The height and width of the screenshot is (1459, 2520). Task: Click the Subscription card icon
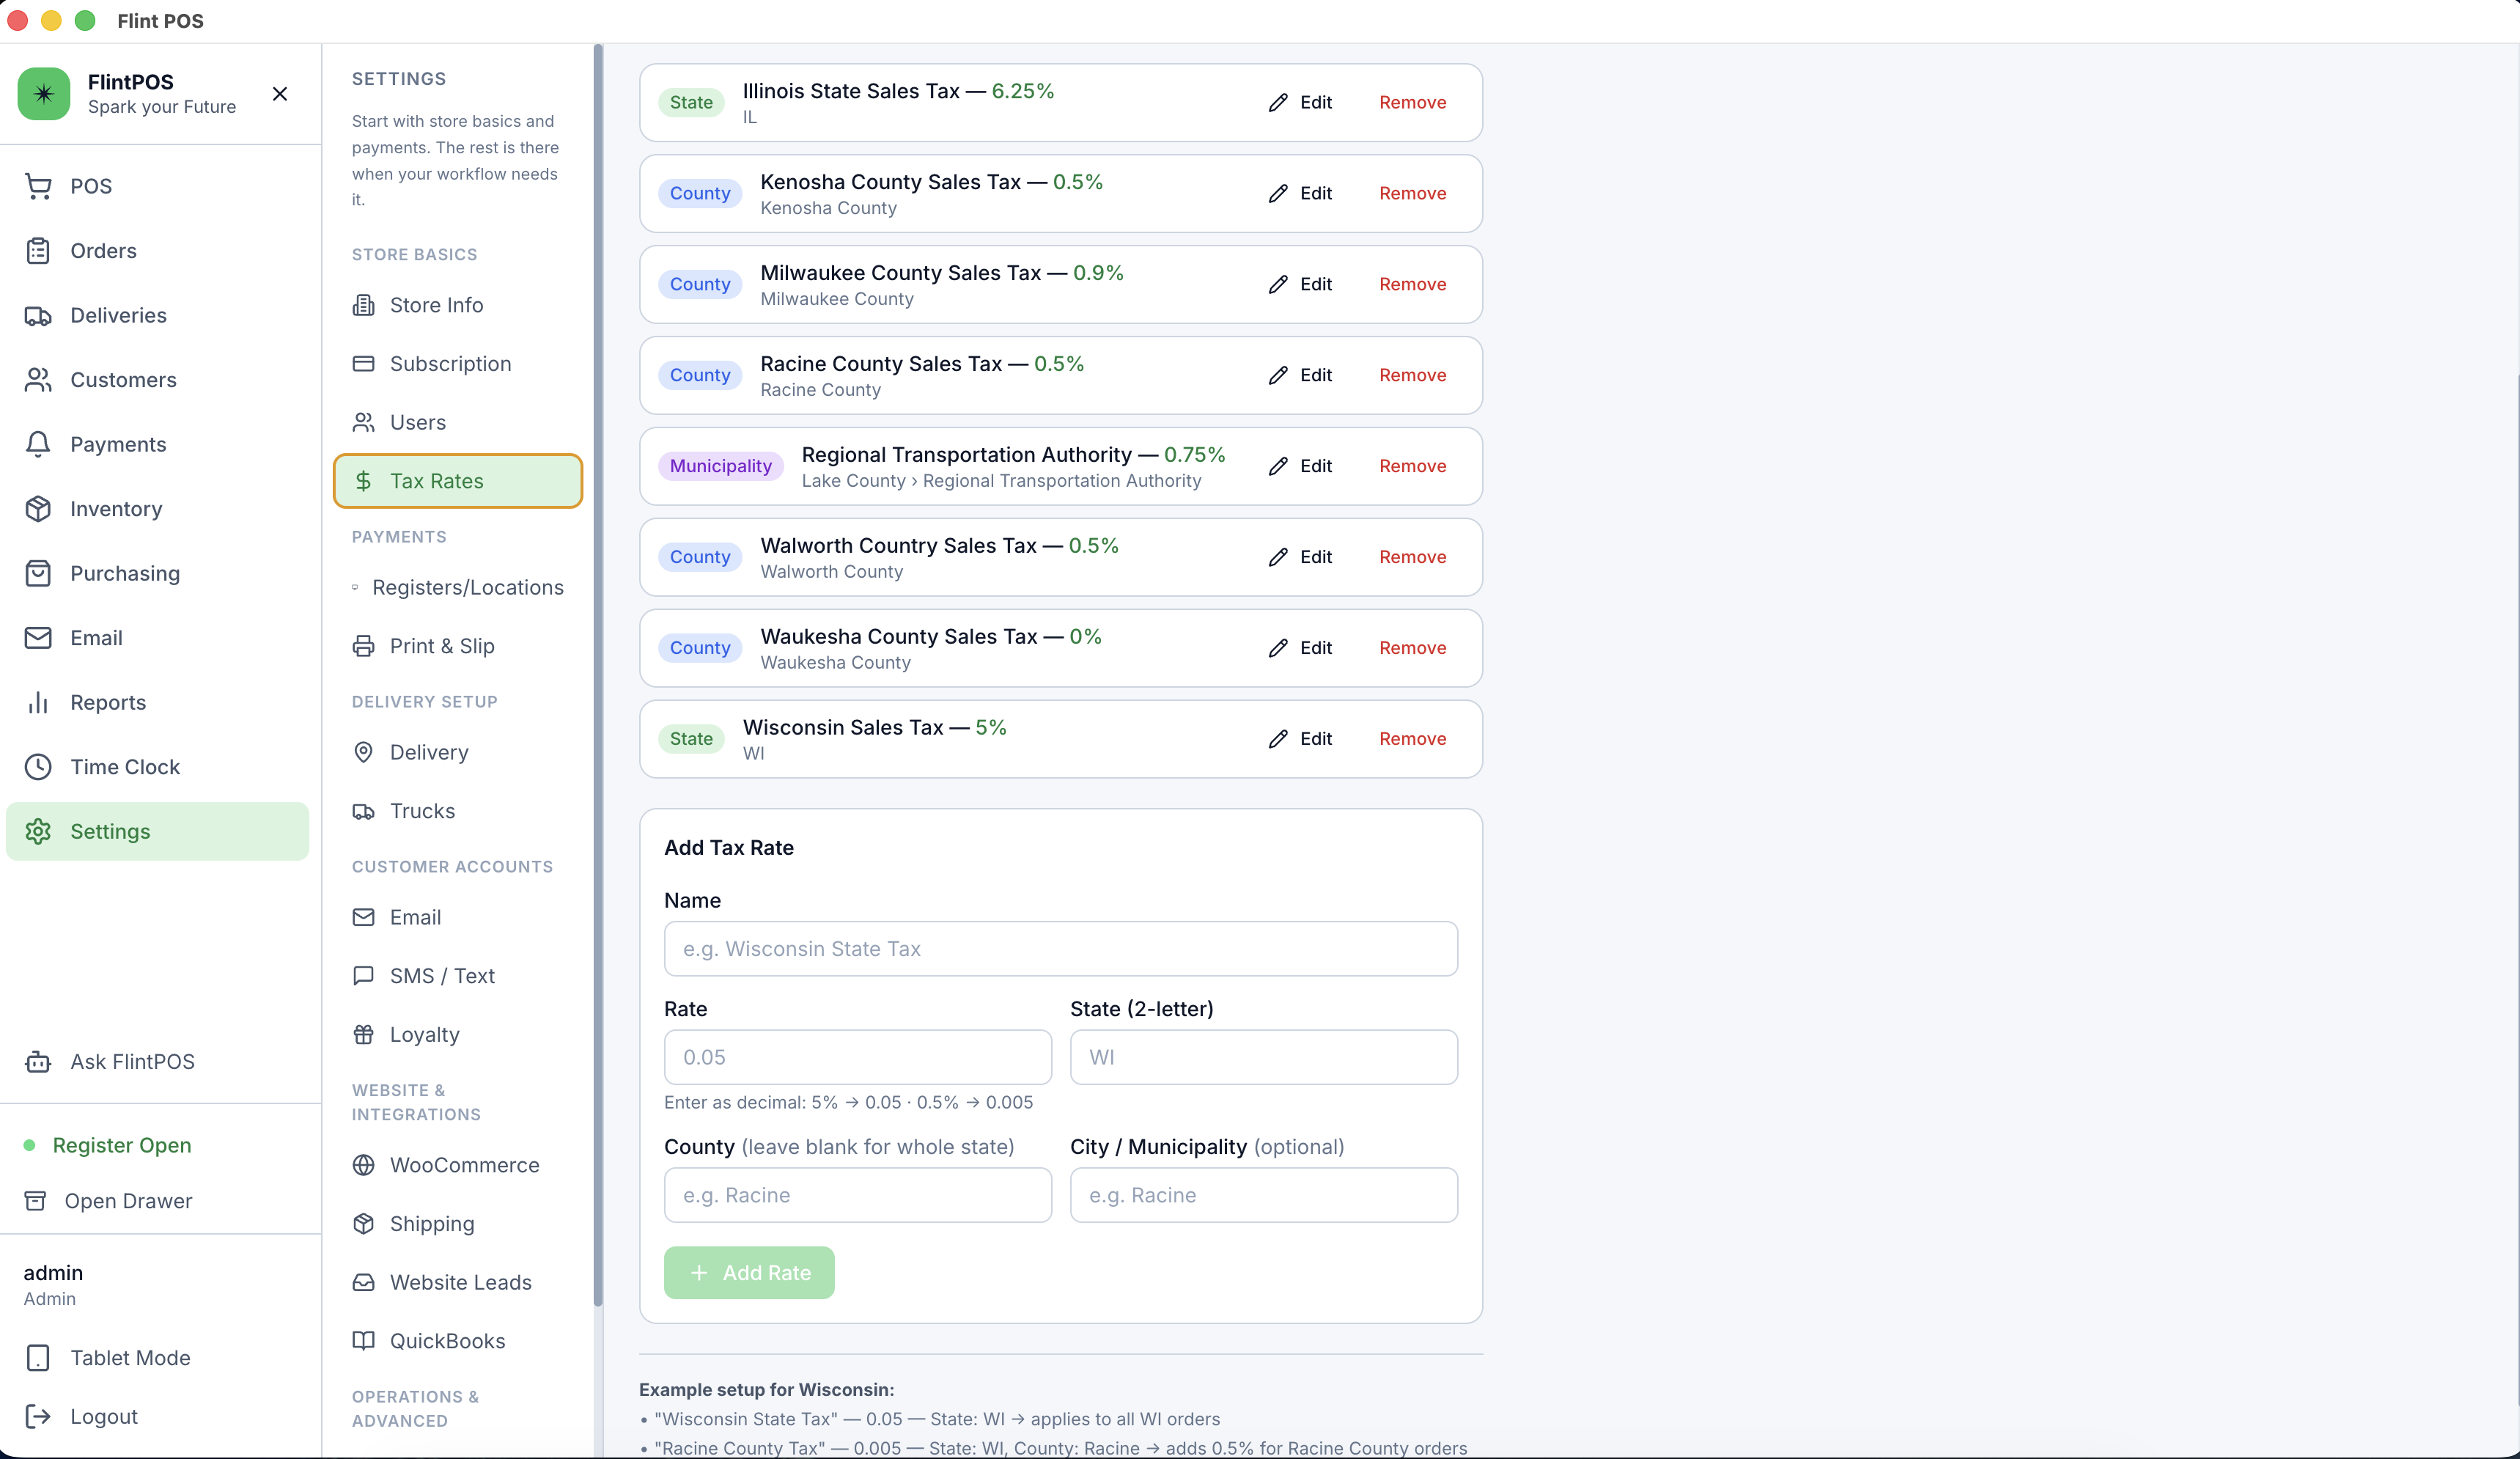[x=364, y=364]
